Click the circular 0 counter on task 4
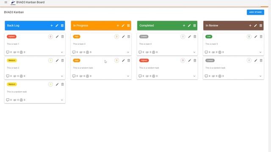 [x=183, y=37]
